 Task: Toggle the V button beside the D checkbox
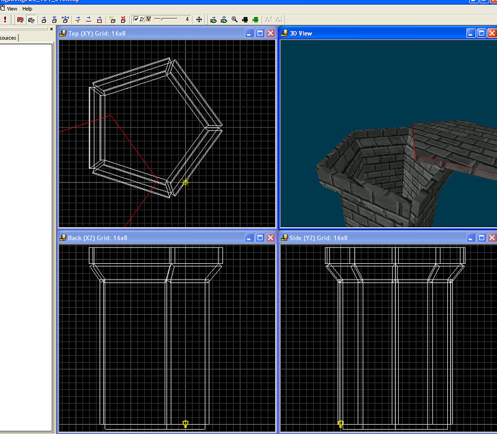point(148,20)
